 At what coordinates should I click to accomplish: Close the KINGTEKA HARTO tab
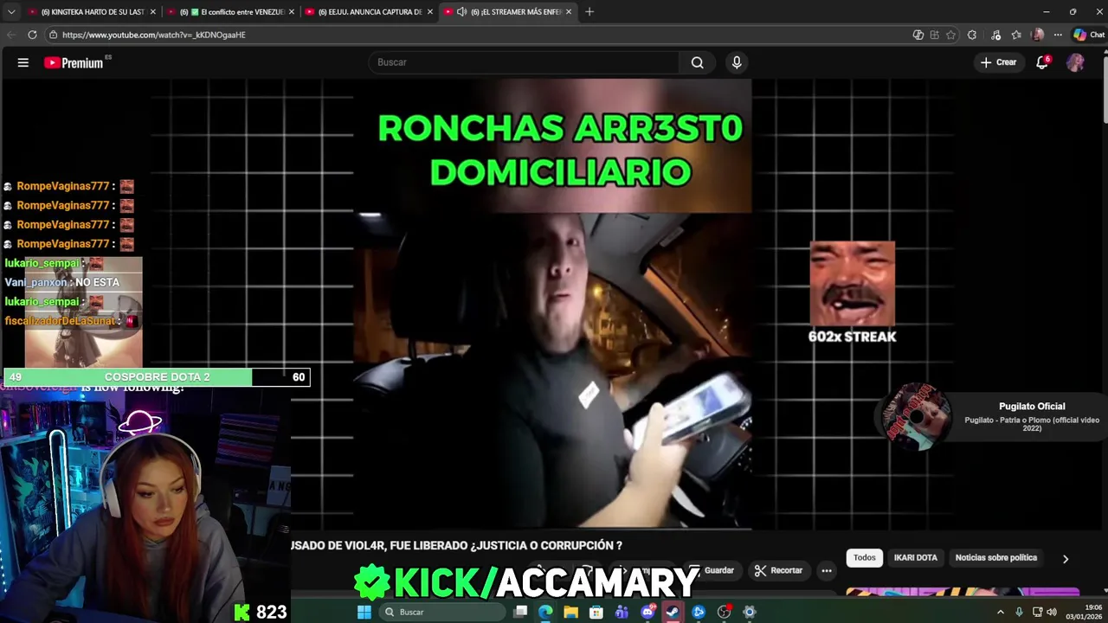point(152,11)
